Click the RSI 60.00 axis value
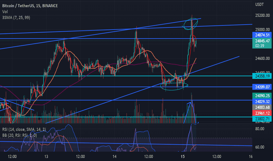Image resolution: width=273 pixels, height=161 pixels. (x=260, y=147)
